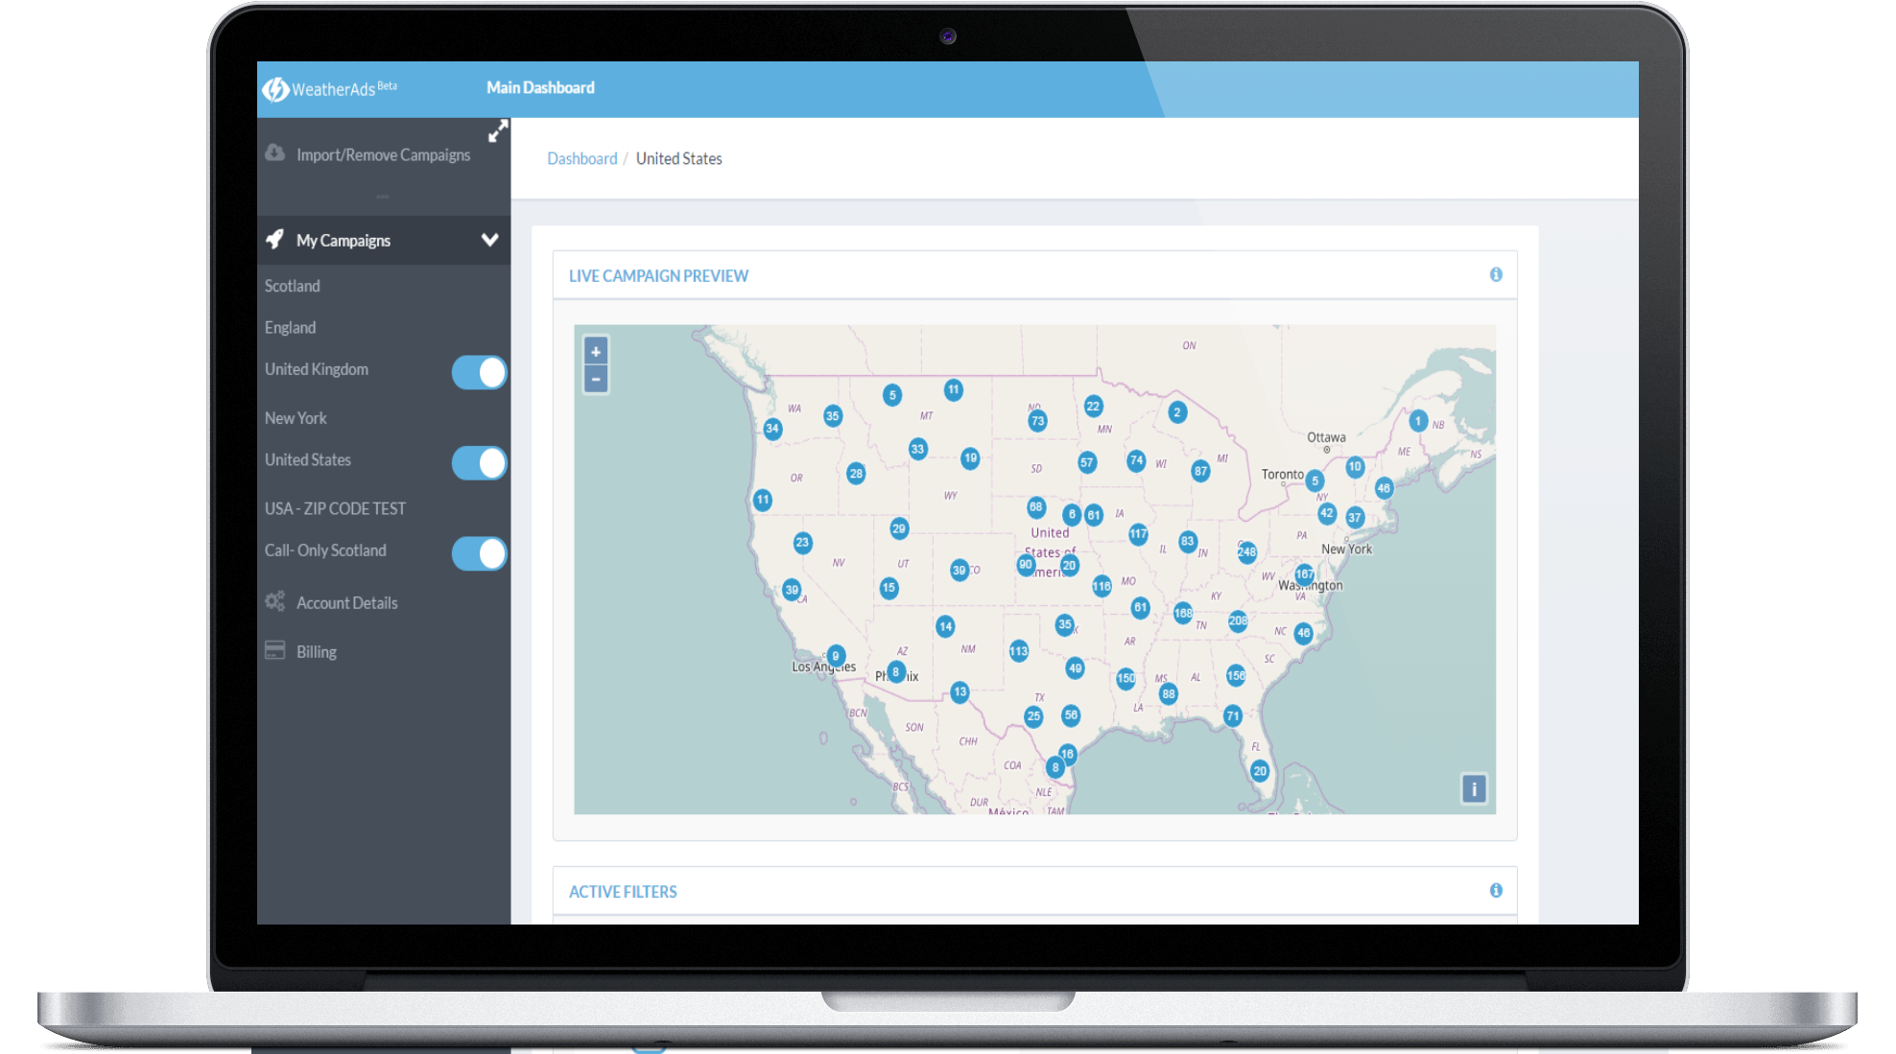
Task: Select the United States campaign label
Action: pyautogui.click(x=308, y=459)
